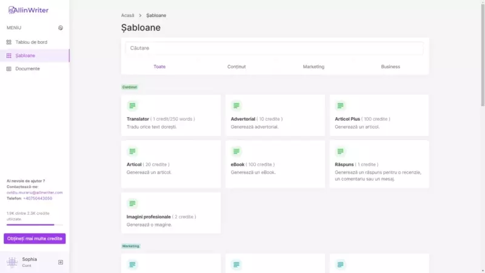Screen dimensions: 485x273
Task: Click the smiley icon beside MENIU
Action: point(60,28)
